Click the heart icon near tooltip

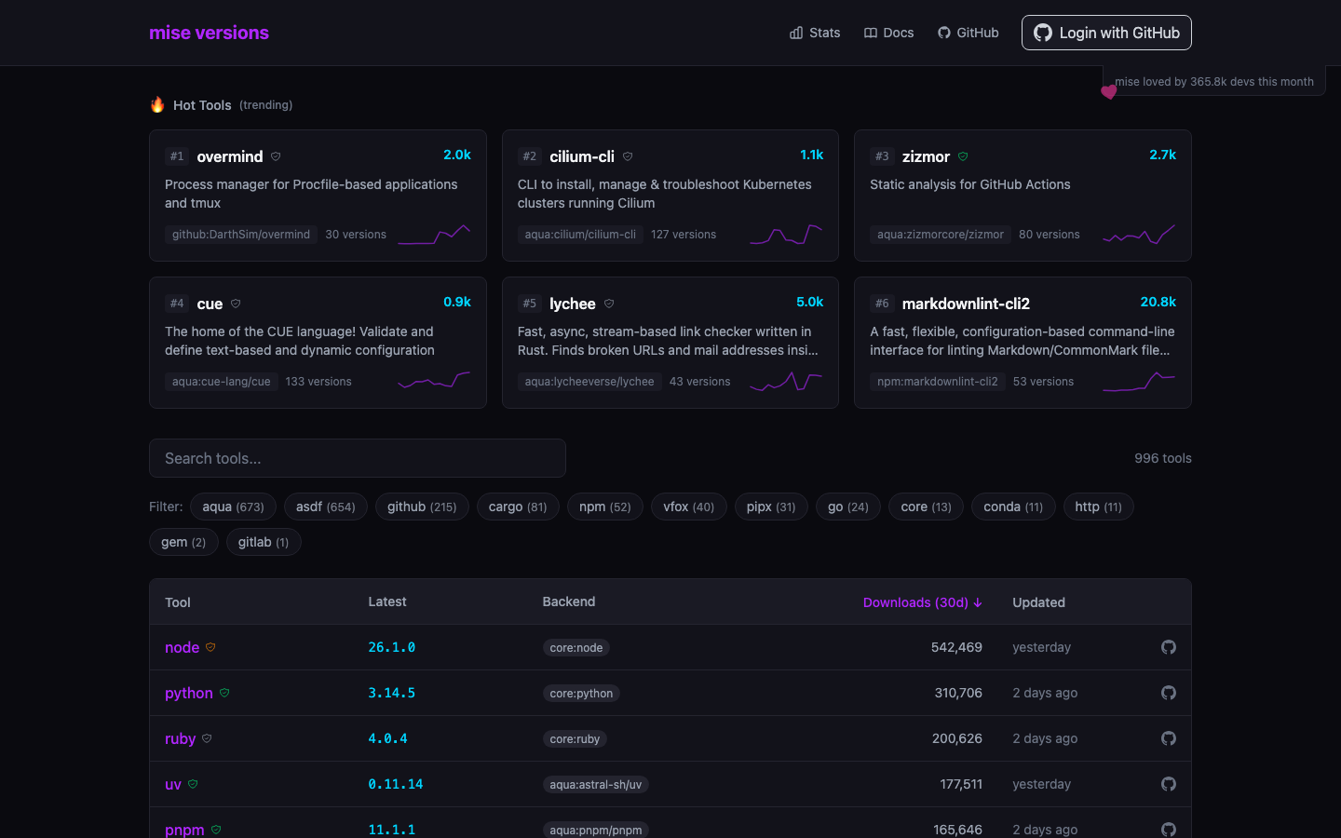[x=1108, y=91]
